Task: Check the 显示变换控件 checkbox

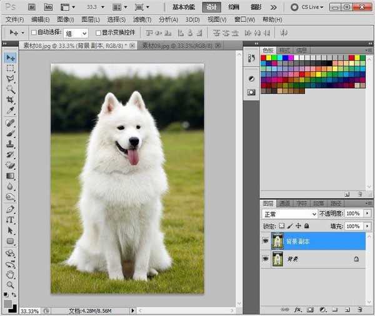Action: [x=98, y=32]
